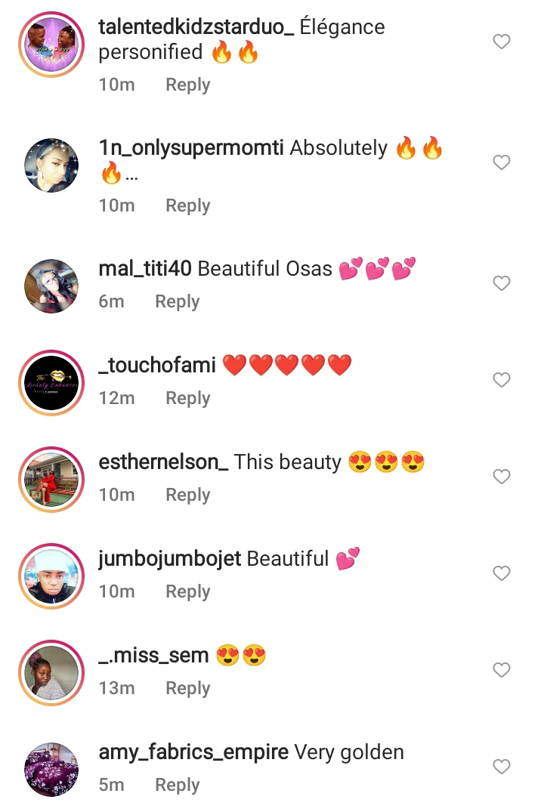The image size is (544, 812).
Task: Visit 1n_onlysupermomti's profile via username
Action: point(191,148)
